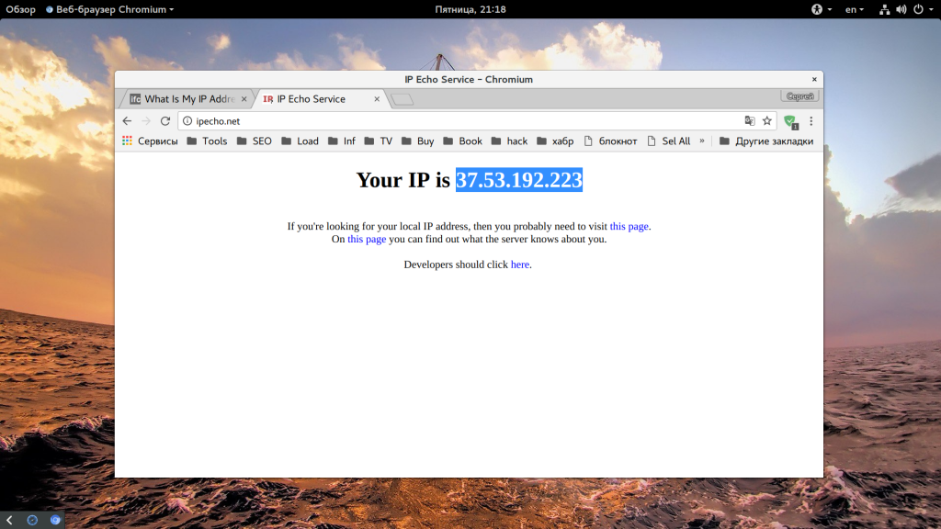Viewport: 941px width, 529px height.
Task: Open the en keyboard layout menu
Action: click(855, 9)
